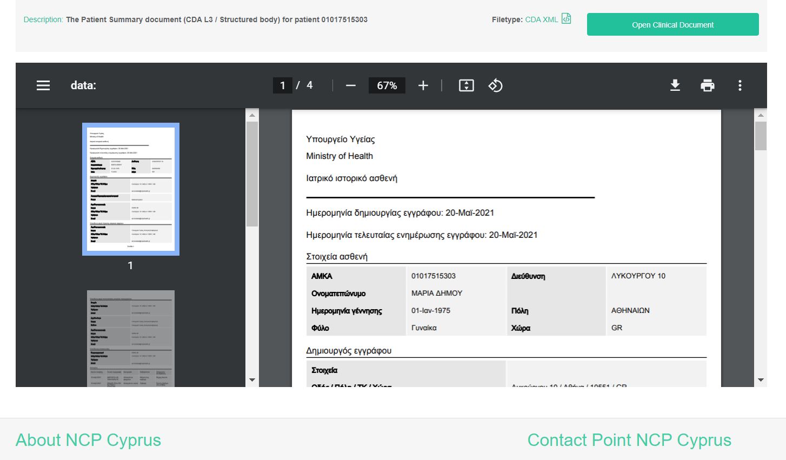The height and width of the screenshot is (460, 786).
Task: Click the current page number field
Action: pyautogui.click(x=283, y=85)
